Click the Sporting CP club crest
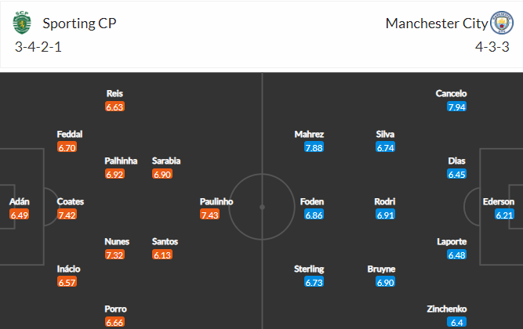Screen dimensions: 523x329 24,23
